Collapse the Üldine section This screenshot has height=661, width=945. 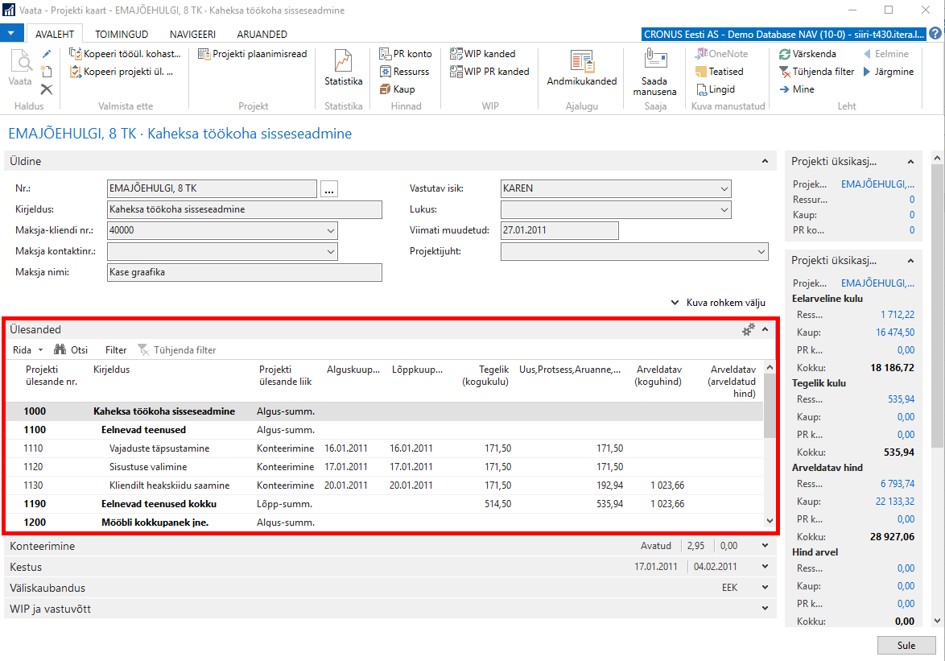click(765, 162)
